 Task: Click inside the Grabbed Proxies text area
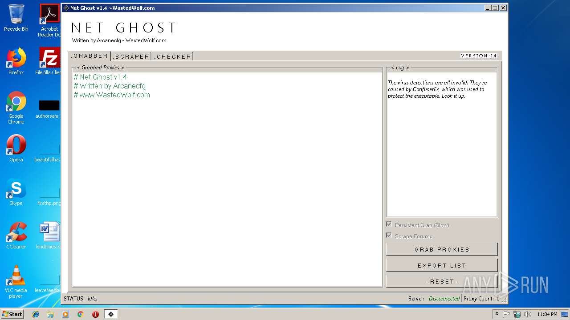(227, 179)
